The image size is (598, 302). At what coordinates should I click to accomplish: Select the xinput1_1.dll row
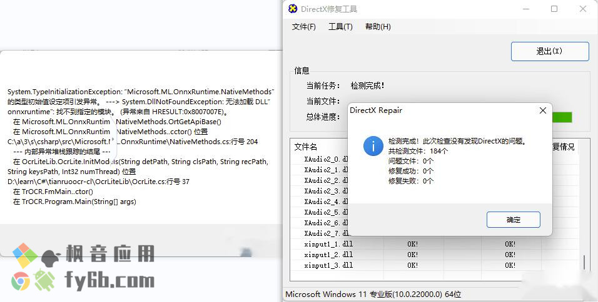tap(435, 244)
